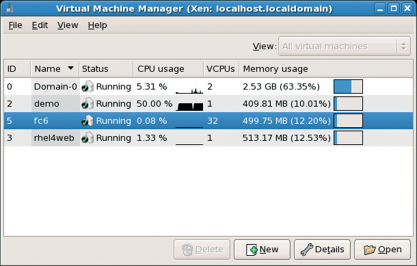Select the Domain-0 virtual machine name

(55, 87)
